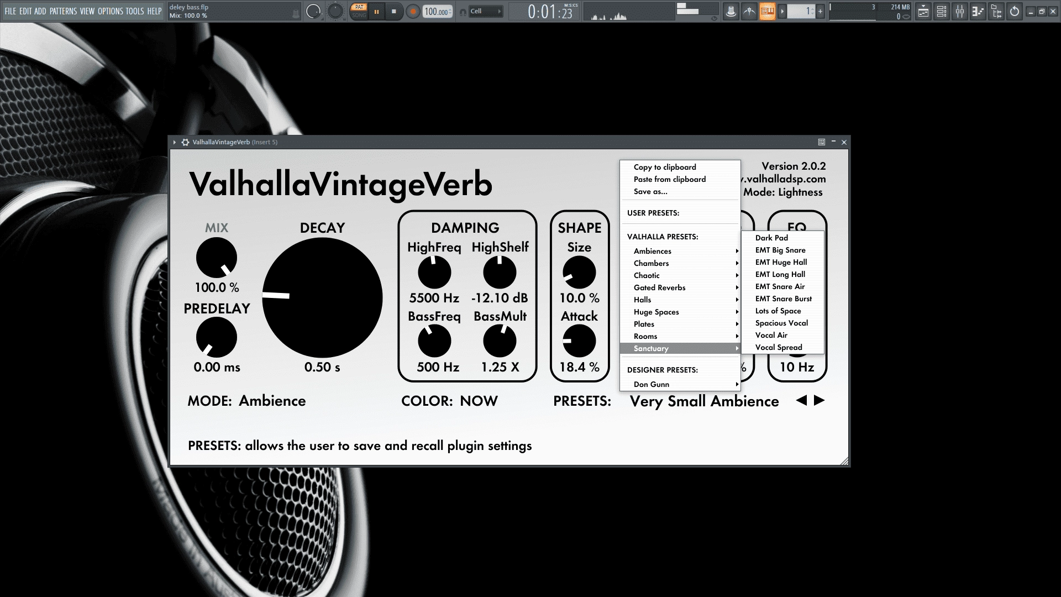Add new pattern with plus button
The width and height of the screenshot is (1061, 597).
(x=820, y=11)
